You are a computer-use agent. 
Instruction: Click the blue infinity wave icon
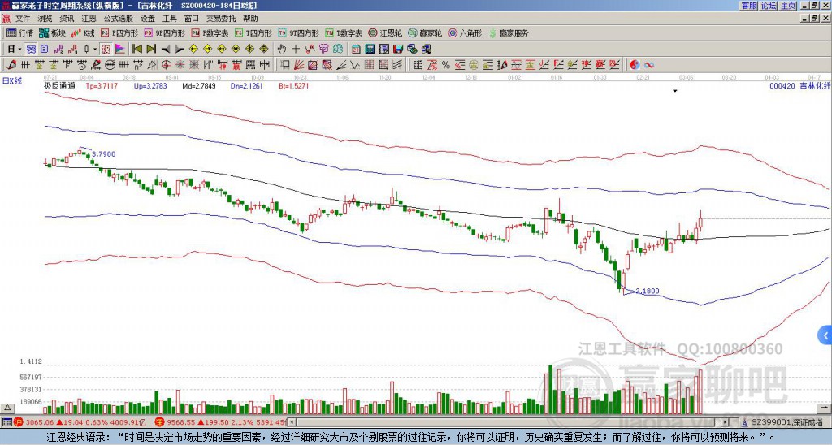coord(649,65)
